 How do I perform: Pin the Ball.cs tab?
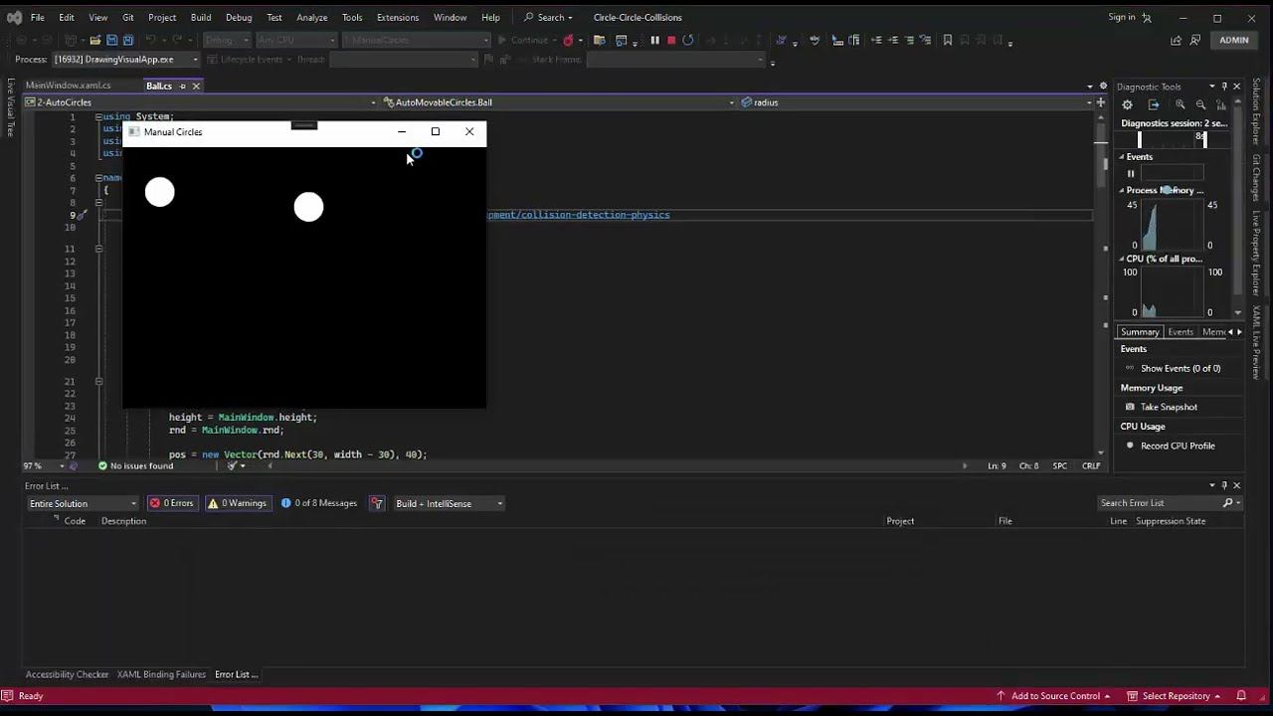click(182, 87)
